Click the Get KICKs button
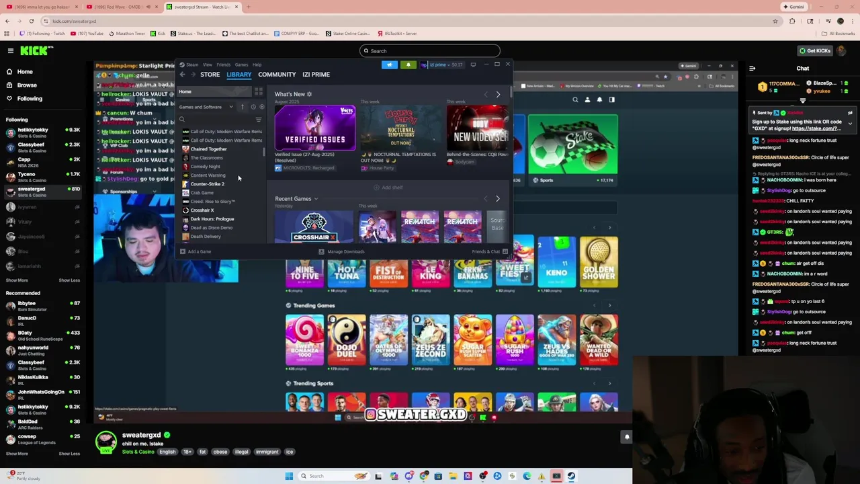Screen dimensions: 860x484 (x=814, y=50)
